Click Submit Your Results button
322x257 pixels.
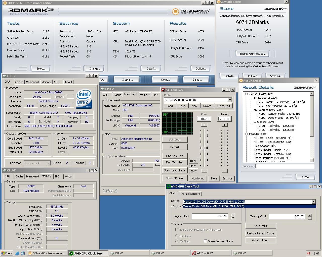(252, 54)
